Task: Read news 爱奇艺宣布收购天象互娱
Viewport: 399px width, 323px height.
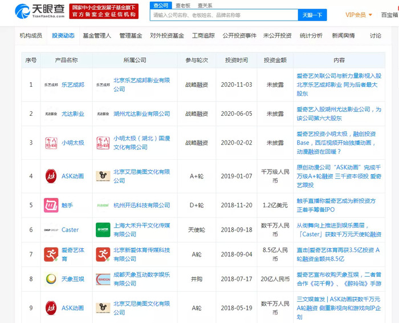Action: (x=339, y=279)
